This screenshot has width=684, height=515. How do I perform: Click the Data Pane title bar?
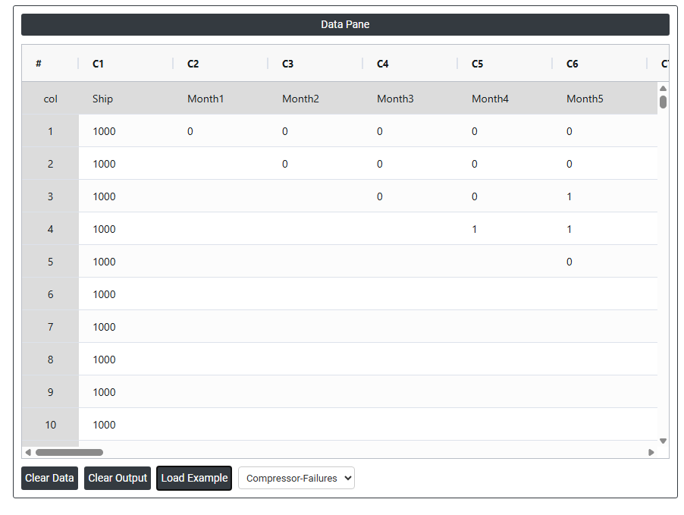[x=345, y=24]
